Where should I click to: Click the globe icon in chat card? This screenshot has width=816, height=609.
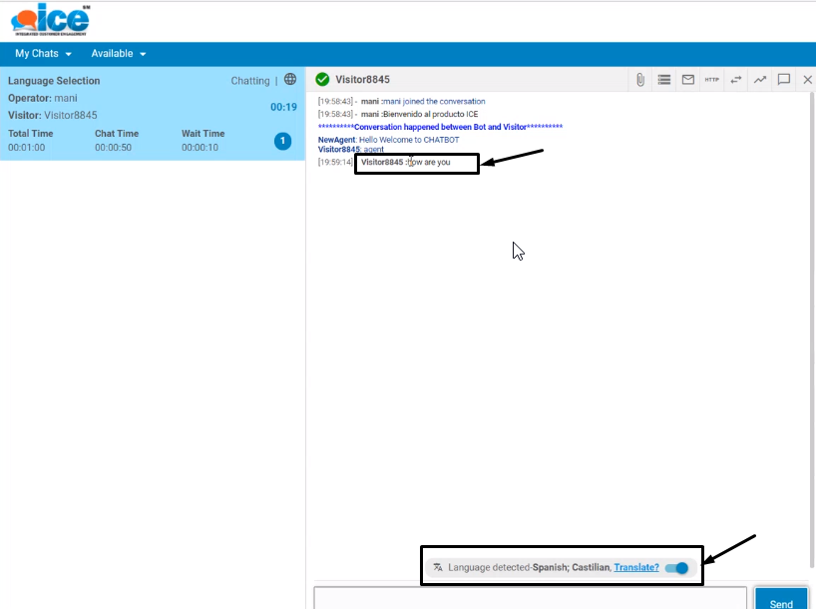pos(290,80)
